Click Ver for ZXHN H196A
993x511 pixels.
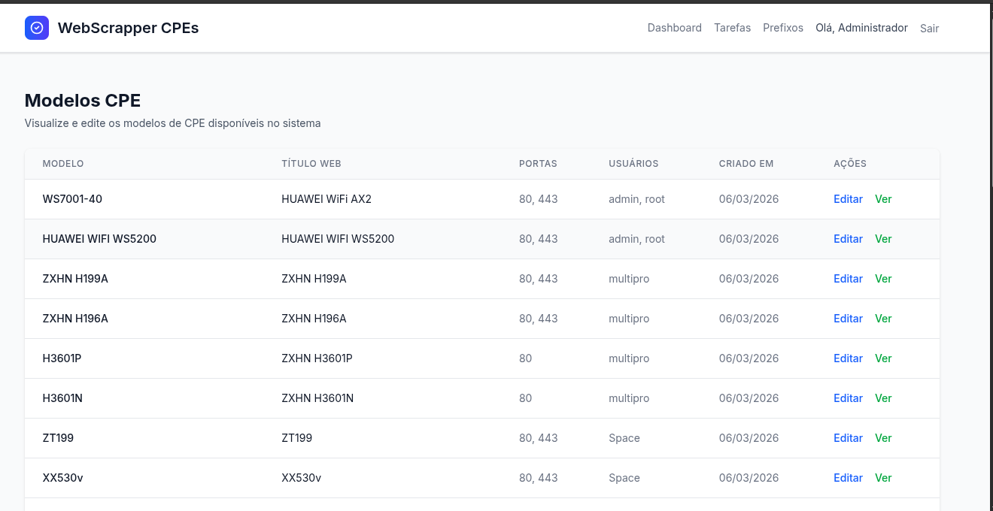click(883, 319)
